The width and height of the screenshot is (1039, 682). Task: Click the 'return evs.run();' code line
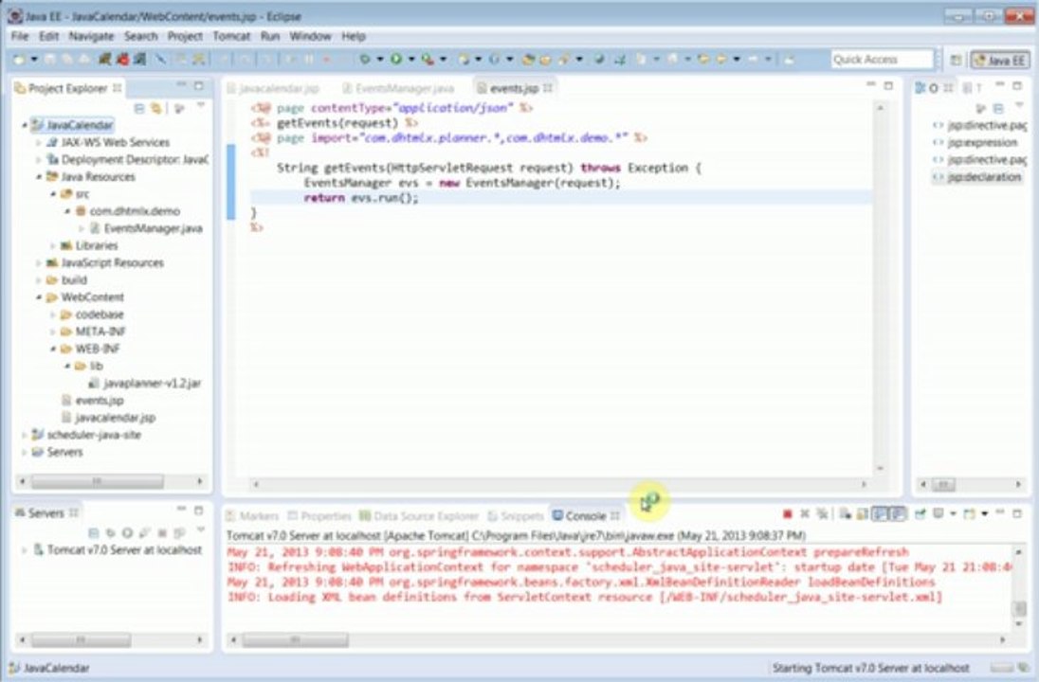[x=361, y=198]
